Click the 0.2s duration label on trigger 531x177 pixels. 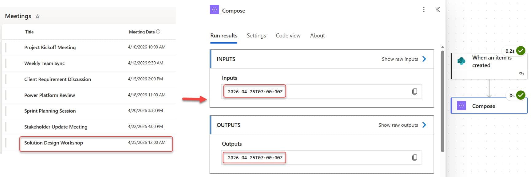click(510, 51)
